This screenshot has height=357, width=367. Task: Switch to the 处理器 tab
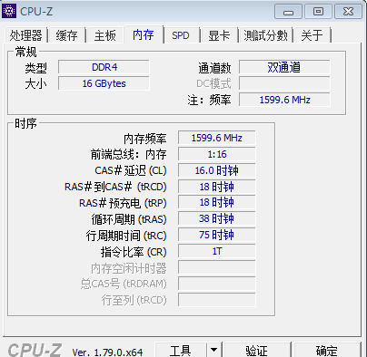pos(25,35)
